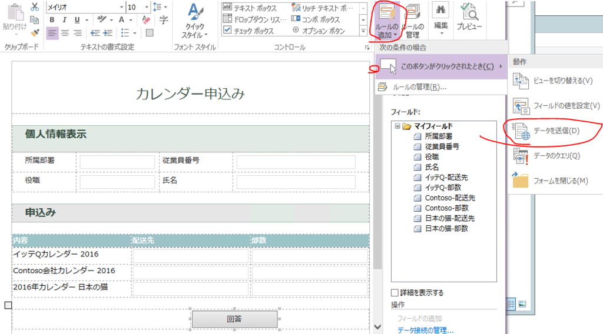Click the font color A button
This screenshot has height=334, width=603.
point(121,19)
